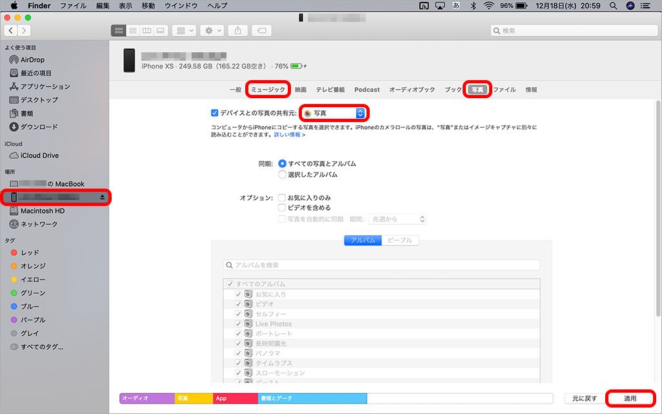Switch to icon view mode
Screen dimensions: 662x414
(119, 30)
